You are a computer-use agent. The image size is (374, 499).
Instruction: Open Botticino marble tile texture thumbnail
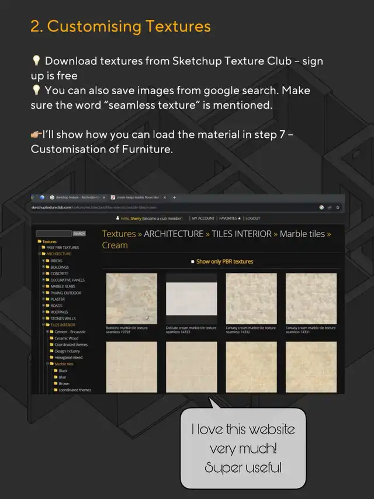pyautogui.click(x=131, y=299)
